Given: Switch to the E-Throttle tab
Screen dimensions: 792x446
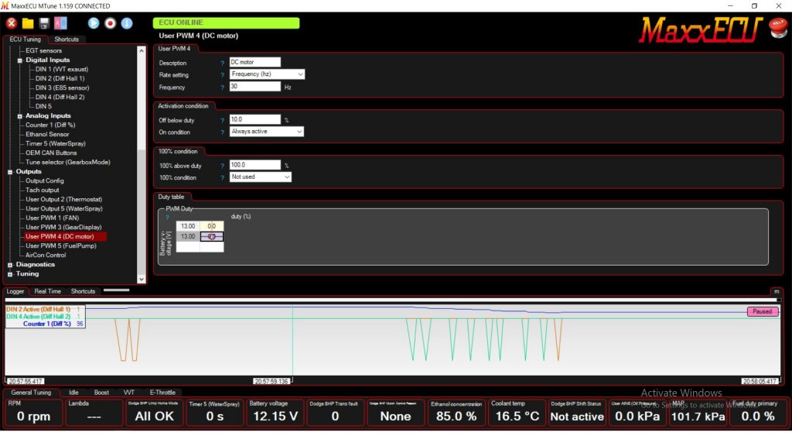Looking at the screenshot, I should [x=162, y=393].
